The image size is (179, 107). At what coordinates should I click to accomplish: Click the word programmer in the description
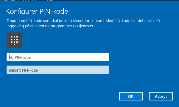(x=61, y=26)
